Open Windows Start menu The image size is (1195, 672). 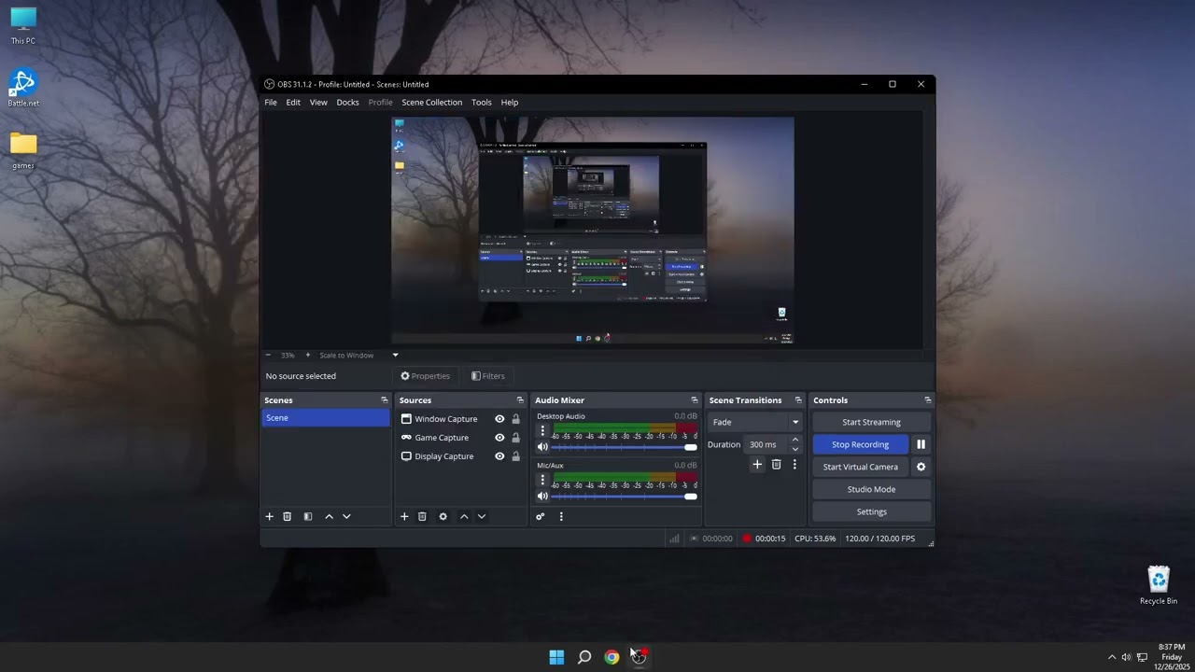pyautogui.click(x=556, y=657)
